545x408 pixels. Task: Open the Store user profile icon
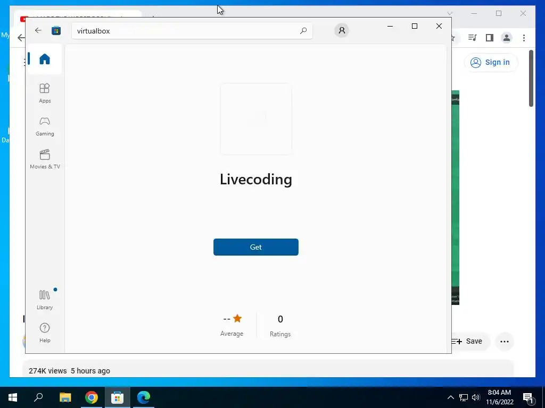pyautogui.click(x=342, y=30)
